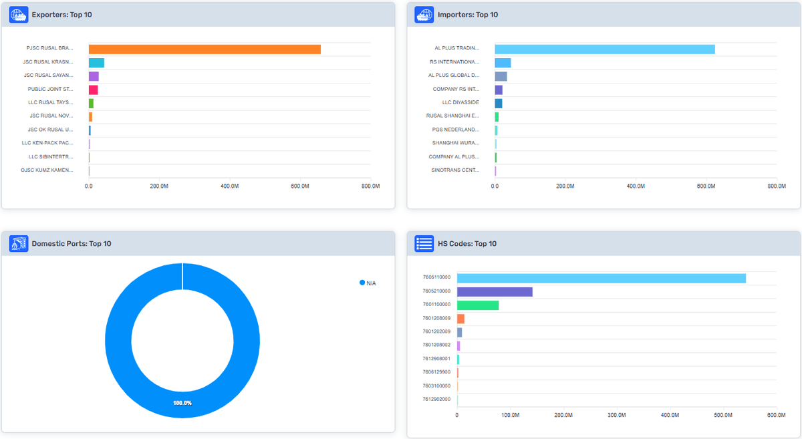The image size is (802, 439).
Task: Click the LLC DIYASSIDE importer label
Action: (x=460, y=103)
